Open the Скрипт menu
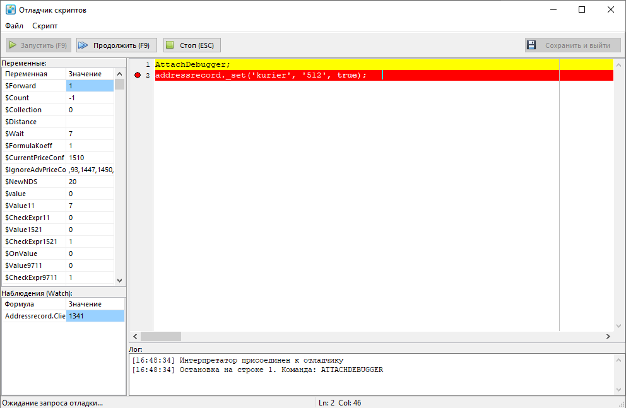Viewport: 626px width, 408px height. tap(45, 26)
